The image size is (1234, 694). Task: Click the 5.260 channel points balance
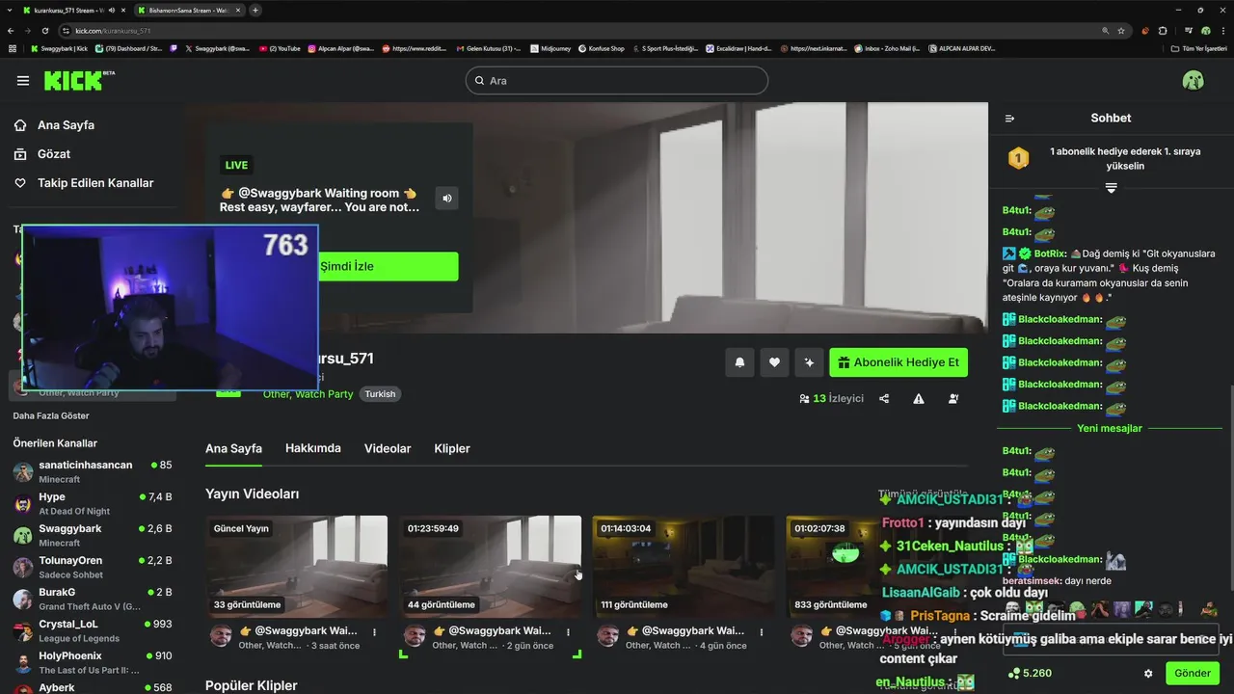point(1031,673)
